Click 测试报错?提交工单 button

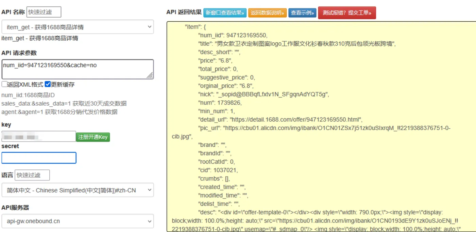(x=347, y=13)
